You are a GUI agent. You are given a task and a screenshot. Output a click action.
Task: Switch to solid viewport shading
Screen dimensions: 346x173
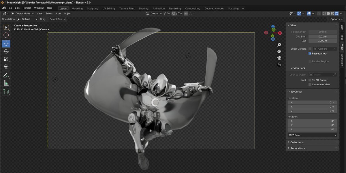click(328, 14)
